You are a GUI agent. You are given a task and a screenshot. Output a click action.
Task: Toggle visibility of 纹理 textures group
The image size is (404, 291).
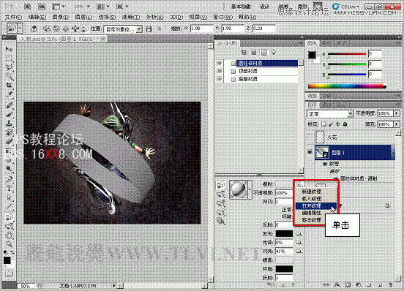click(x=325, y=164)
